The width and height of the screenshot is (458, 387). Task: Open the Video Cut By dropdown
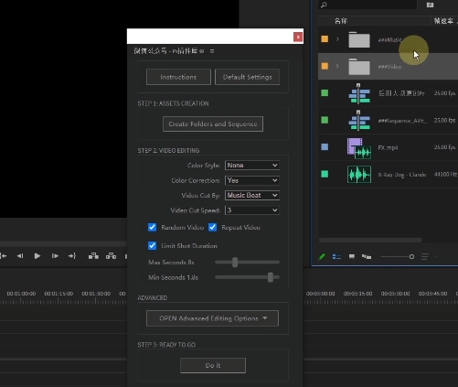pos(252,195)
